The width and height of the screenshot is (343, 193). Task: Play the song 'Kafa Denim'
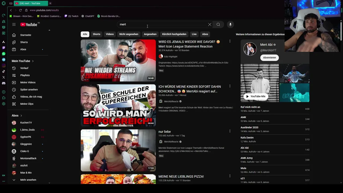pyautogui.click(x=275, y=139)
